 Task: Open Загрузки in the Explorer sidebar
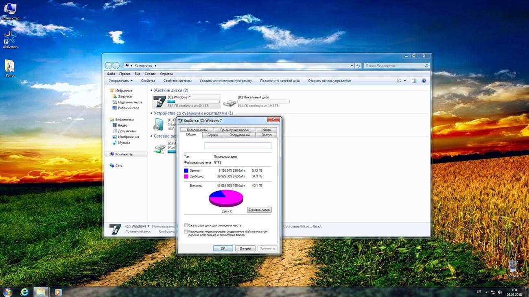tap(125, 96)
